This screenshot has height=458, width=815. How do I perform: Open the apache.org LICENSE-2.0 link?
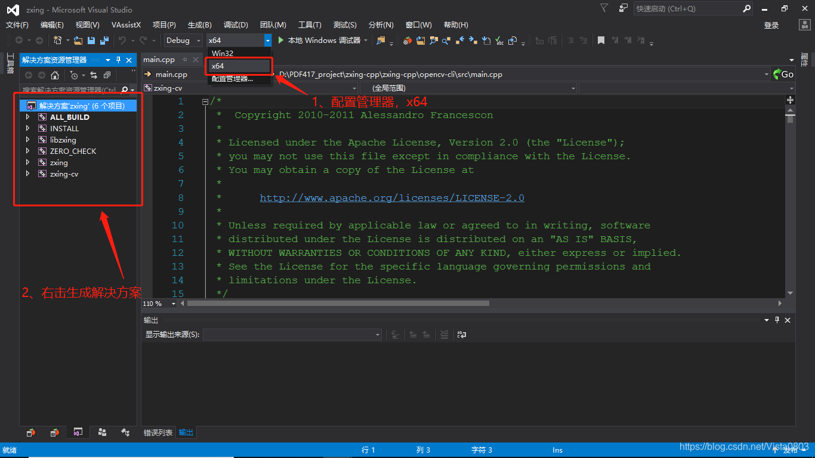point(392,198)
